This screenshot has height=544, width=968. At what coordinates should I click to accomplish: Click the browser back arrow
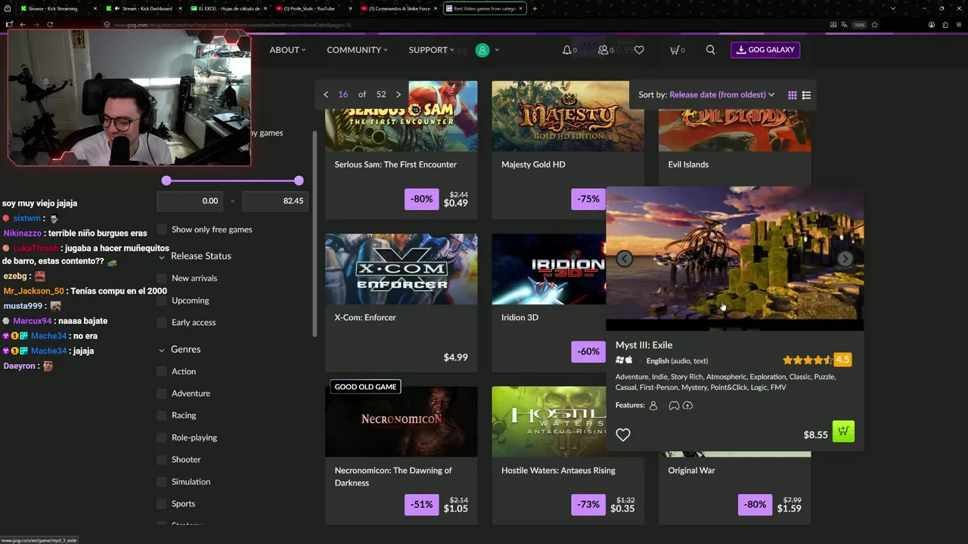(x=23, y=24)
